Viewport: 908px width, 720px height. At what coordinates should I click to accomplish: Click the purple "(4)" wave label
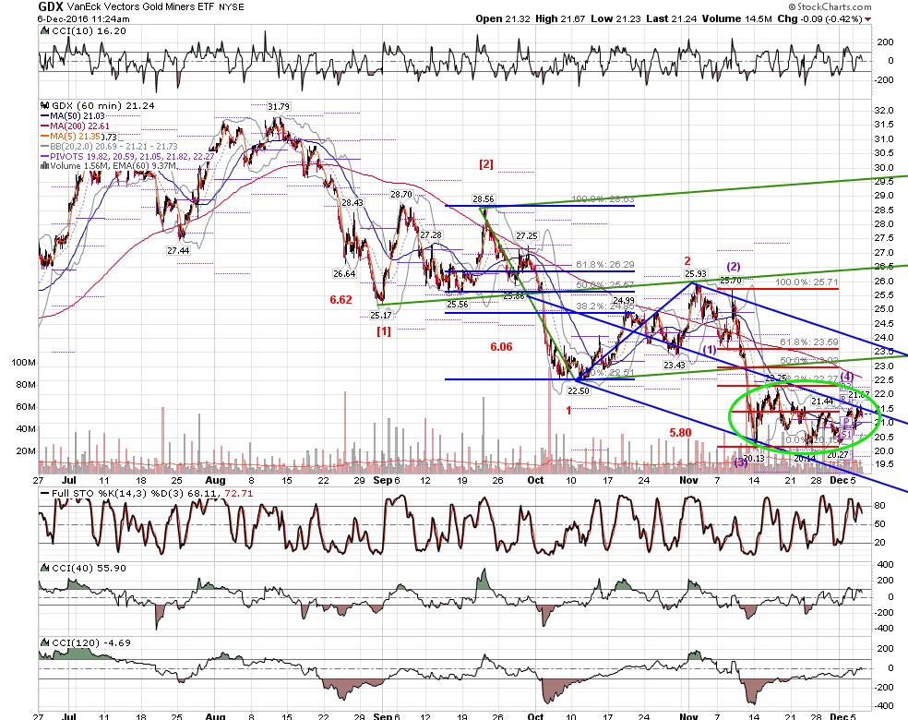[846, 376]
